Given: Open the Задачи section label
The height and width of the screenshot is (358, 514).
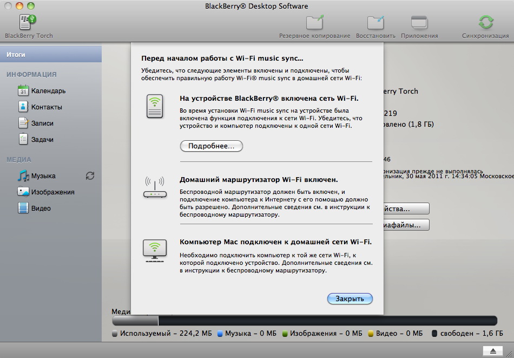Looking at the screenshot, I should pos(42,139).
